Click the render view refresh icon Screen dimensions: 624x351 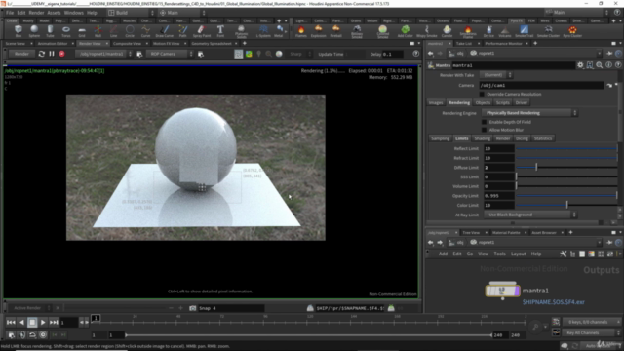pos(41,54)
